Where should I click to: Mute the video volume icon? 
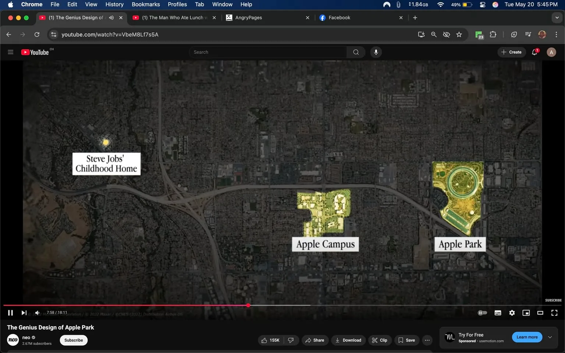tap(37, 313)
